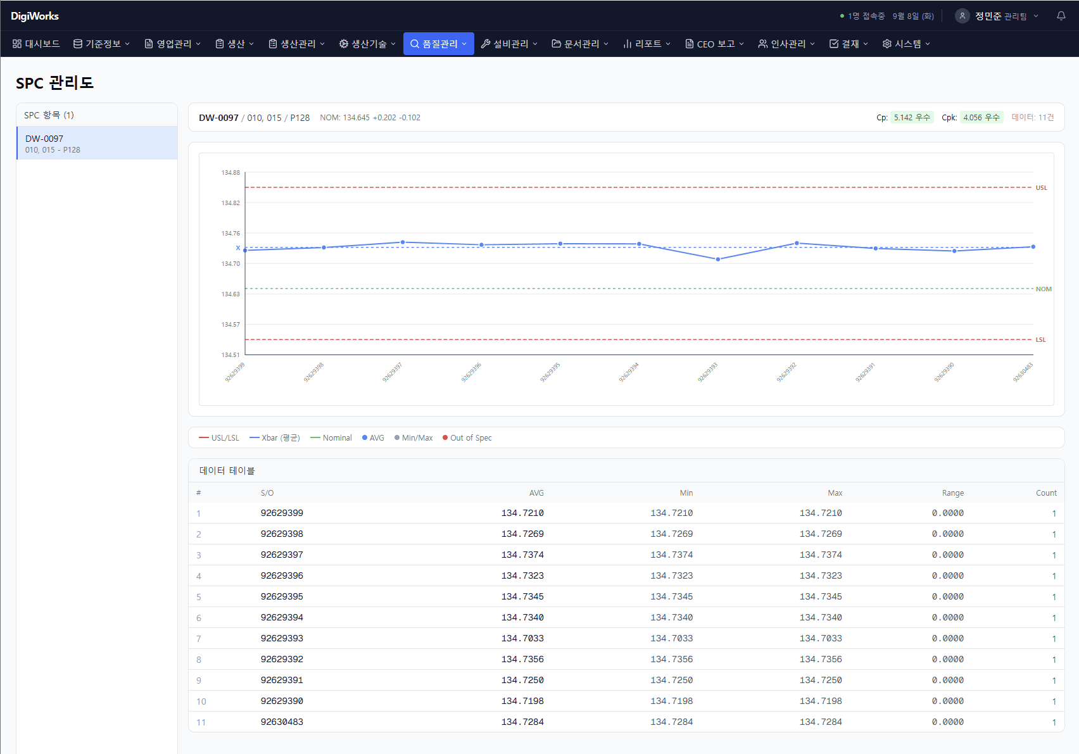
Task: Click the Cp 5.142 우수 badge
Action: point(912,117)
